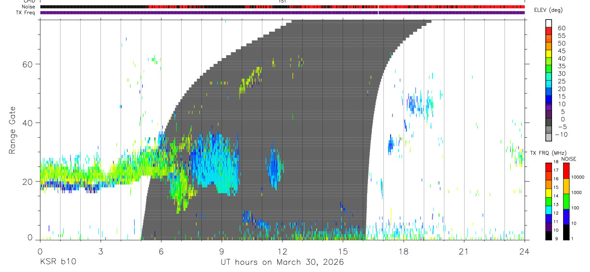Click the '40' tick on Range Gate axis
Screen dimensions: 590x272
(27, 123)
